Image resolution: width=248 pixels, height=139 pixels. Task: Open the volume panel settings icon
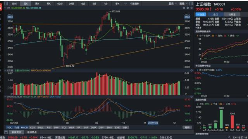191,70
